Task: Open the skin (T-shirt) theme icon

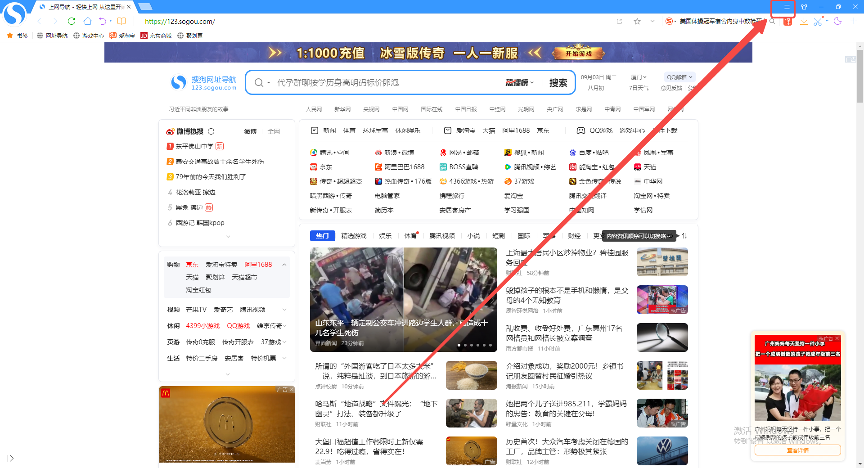Action: point(804,7)
